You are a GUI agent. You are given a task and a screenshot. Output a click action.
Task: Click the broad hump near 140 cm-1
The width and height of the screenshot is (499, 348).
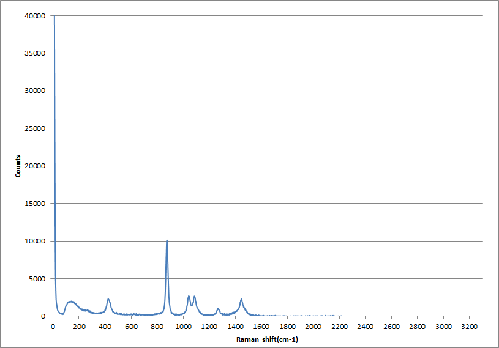click(x=71, y=302)
